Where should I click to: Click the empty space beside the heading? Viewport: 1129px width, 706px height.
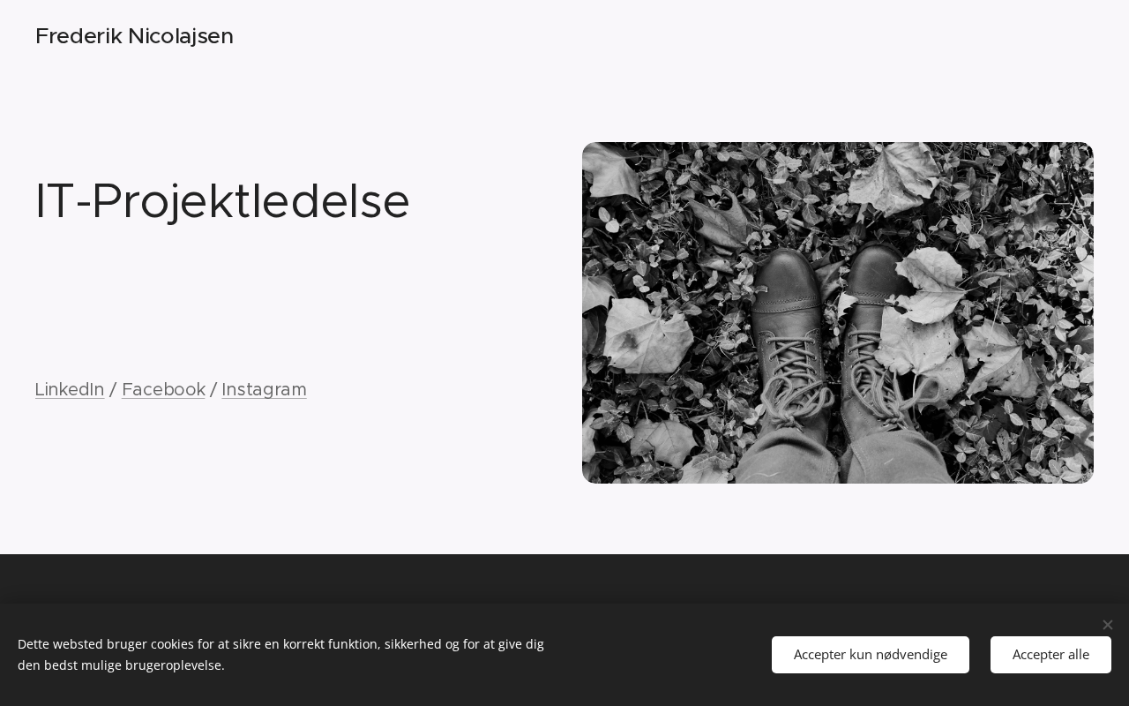[x=494, y=201]
